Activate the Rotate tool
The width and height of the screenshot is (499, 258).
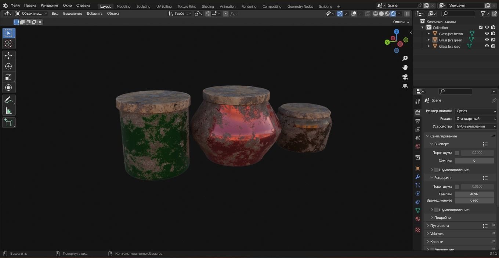(x=8, y=66)
